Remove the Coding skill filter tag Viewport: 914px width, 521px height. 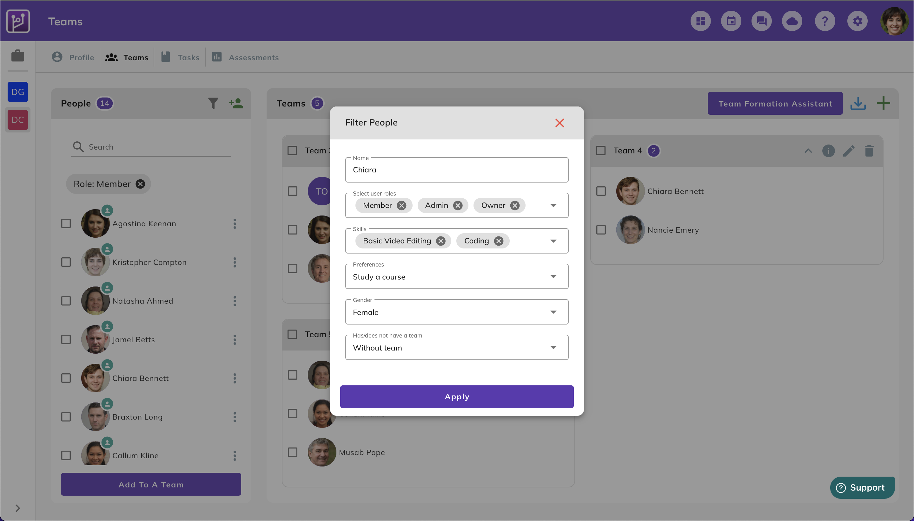coord(499,241)
